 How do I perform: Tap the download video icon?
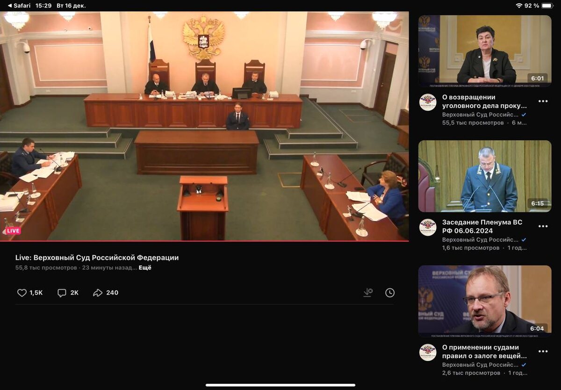pyautogui.click(x=368, y=293)
